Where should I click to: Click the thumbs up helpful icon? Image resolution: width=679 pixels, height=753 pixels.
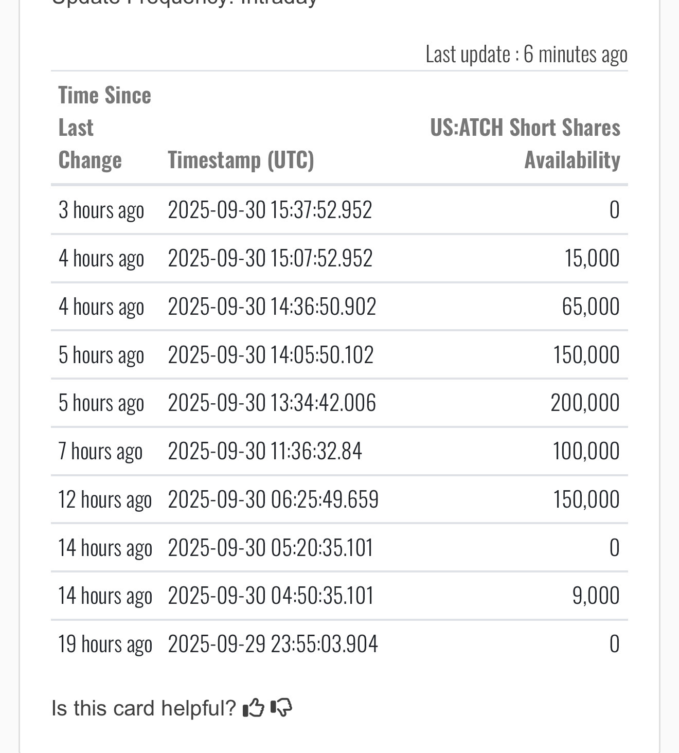tap(253, 708)
